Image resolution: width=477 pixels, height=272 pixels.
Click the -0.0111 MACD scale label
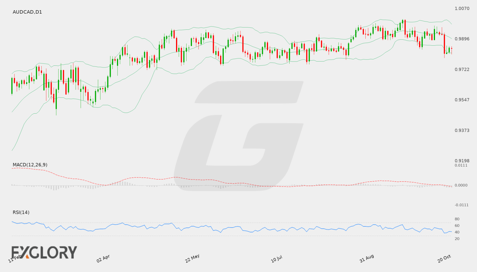[462, 205]
